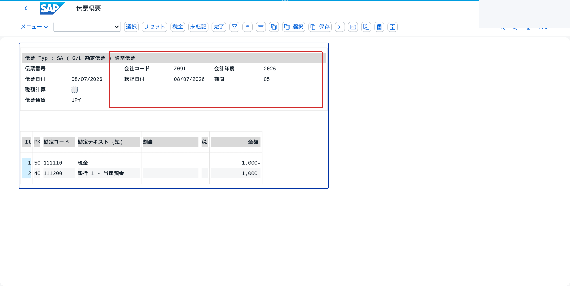
Task: Select the 割当 column header
Action: [171, 142]
